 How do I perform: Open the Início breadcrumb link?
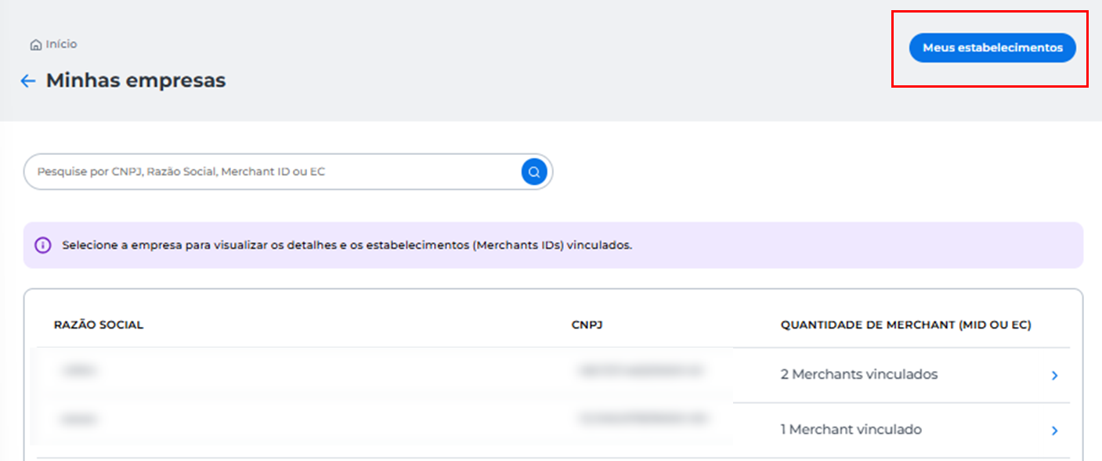point(61,45)
